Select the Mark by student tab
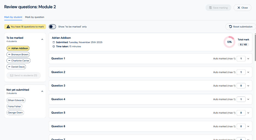 (13, 17)
